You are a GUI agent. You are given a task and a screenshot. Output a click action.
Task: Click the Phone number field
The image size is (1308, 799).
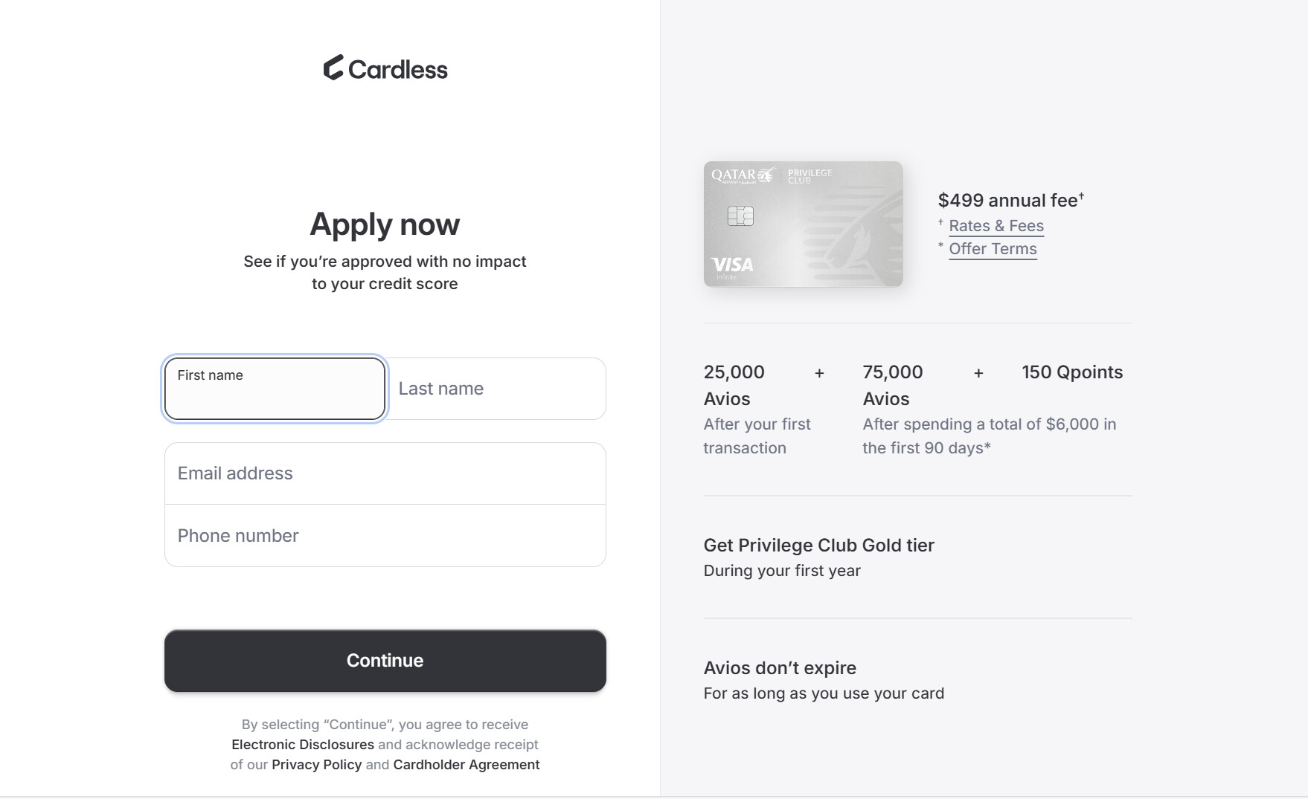(385, 536)
